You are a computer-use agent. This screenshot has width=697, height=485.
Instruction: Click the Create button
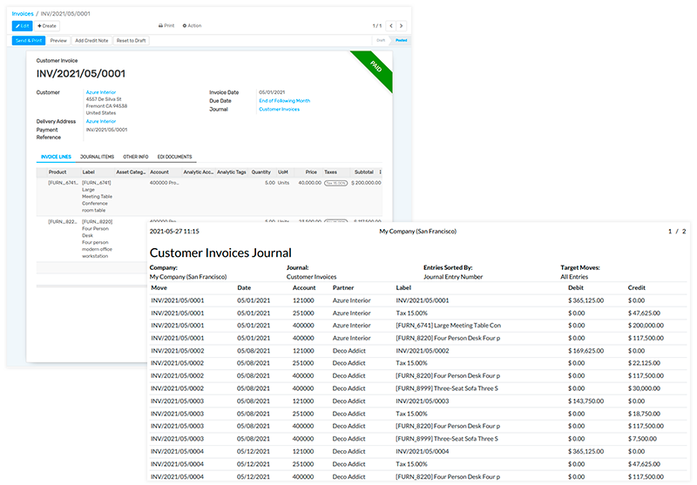point(47,26)
